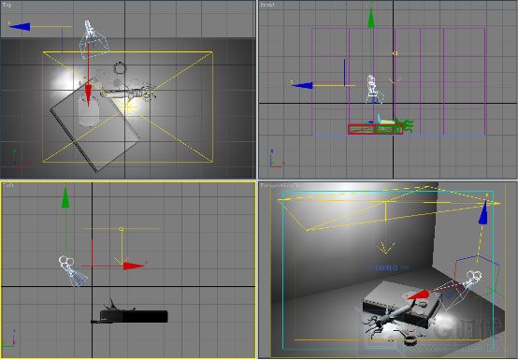
Task: Open the Left viewport label menu
Action: tap(8, 185)
